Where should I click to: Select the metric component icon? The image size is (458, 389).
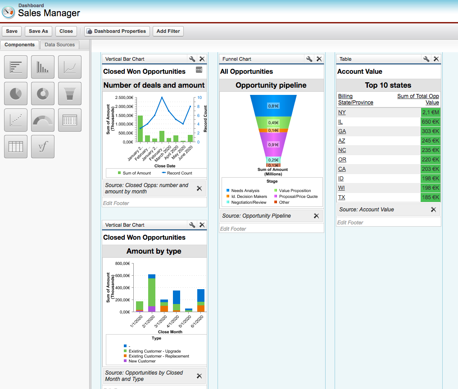(70, 120)
